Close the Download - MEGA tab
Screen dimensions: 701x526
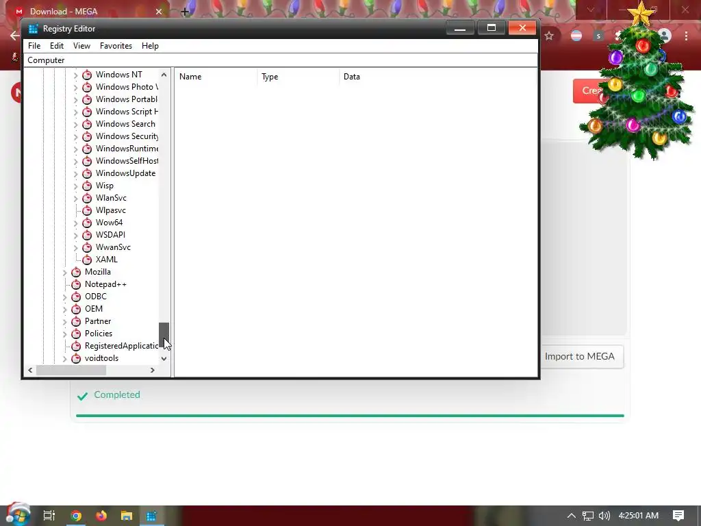coord(159,12)
